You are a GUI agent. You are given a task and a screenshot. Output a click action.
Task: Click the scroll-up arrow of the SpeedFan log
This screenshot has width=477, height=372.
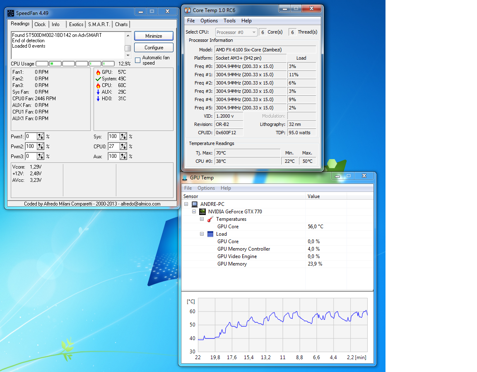(128, 36)
